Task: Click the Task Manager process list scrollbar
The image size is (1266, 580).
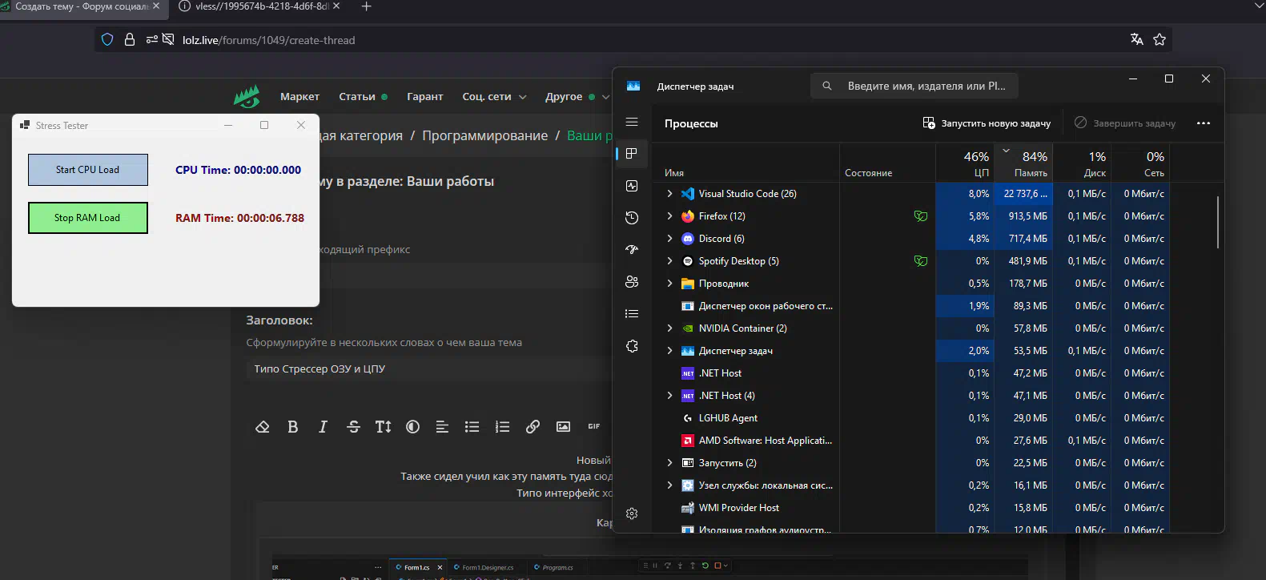Action: click(1217, 223)
